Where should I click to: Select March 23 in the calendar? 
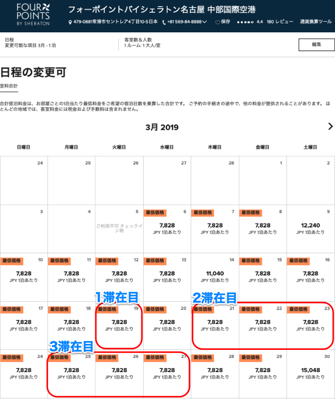310,325
